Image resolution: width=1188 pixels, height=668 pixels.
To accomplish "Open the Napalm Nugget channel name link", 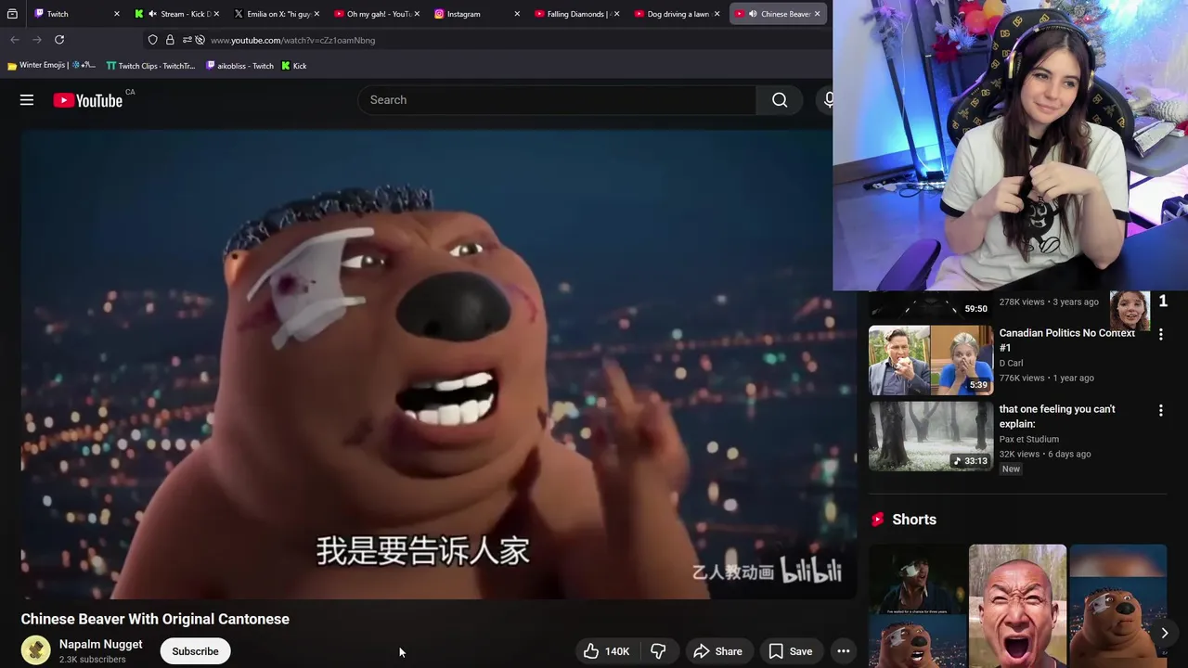I will pos(100,644).
